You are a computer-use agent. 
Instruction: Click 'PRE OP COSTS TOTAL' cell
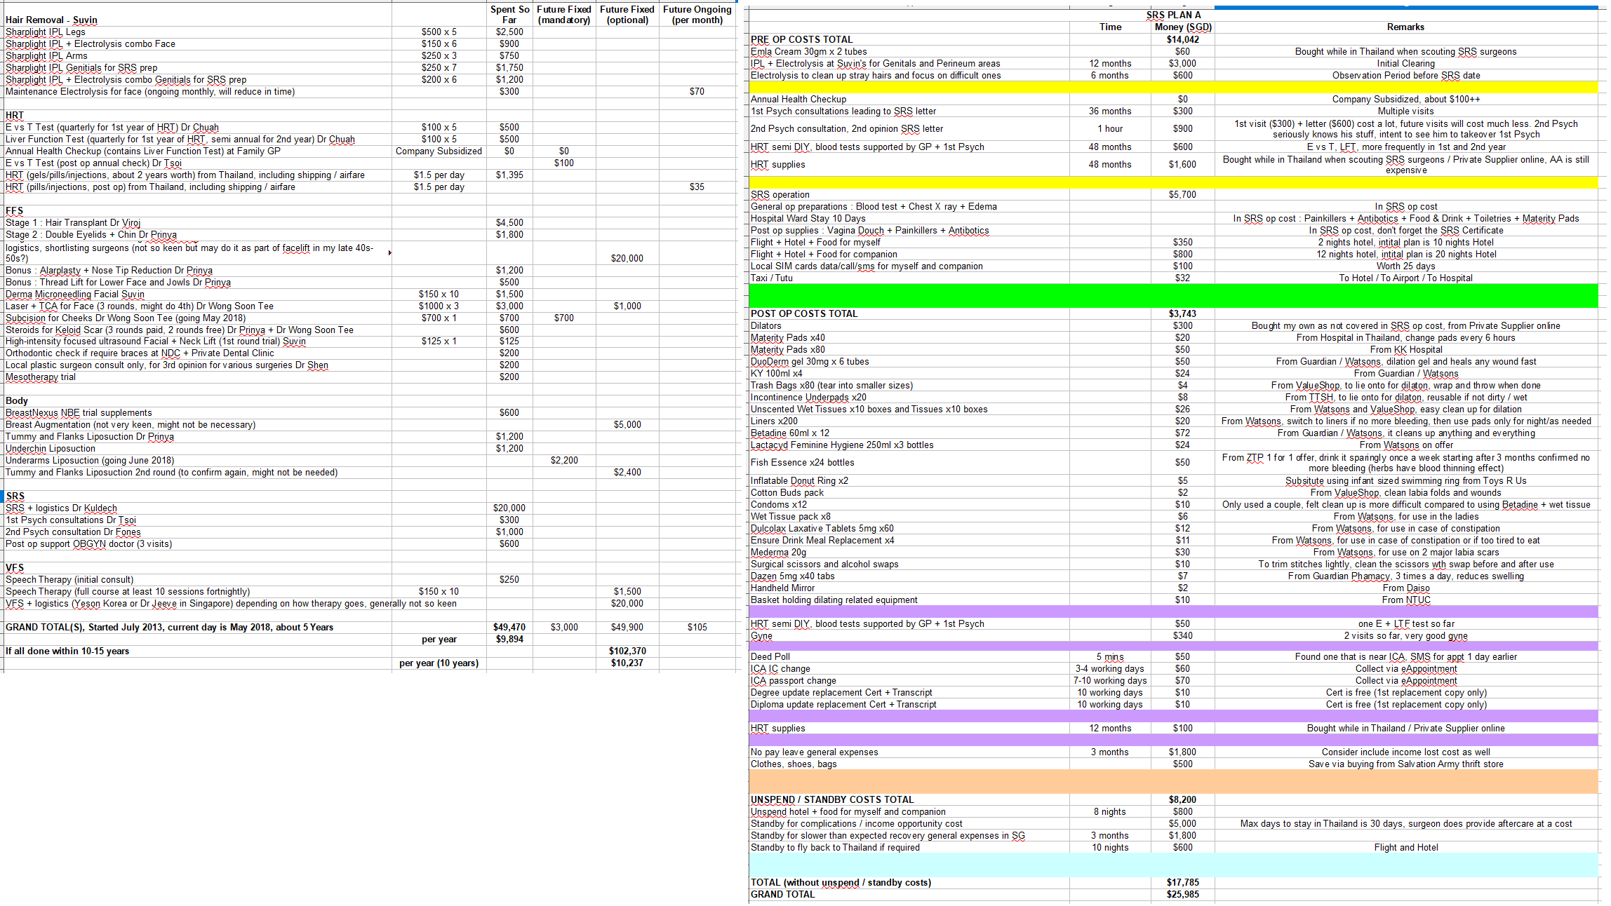coord(801,39)
